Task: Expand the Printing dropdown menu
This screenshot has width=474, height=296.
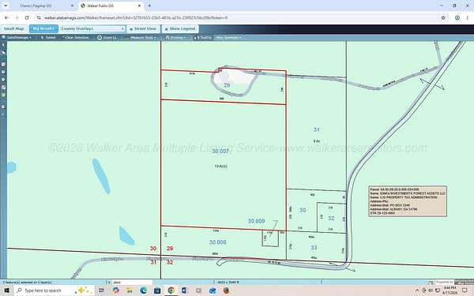Action: click(x=176, y=37)
